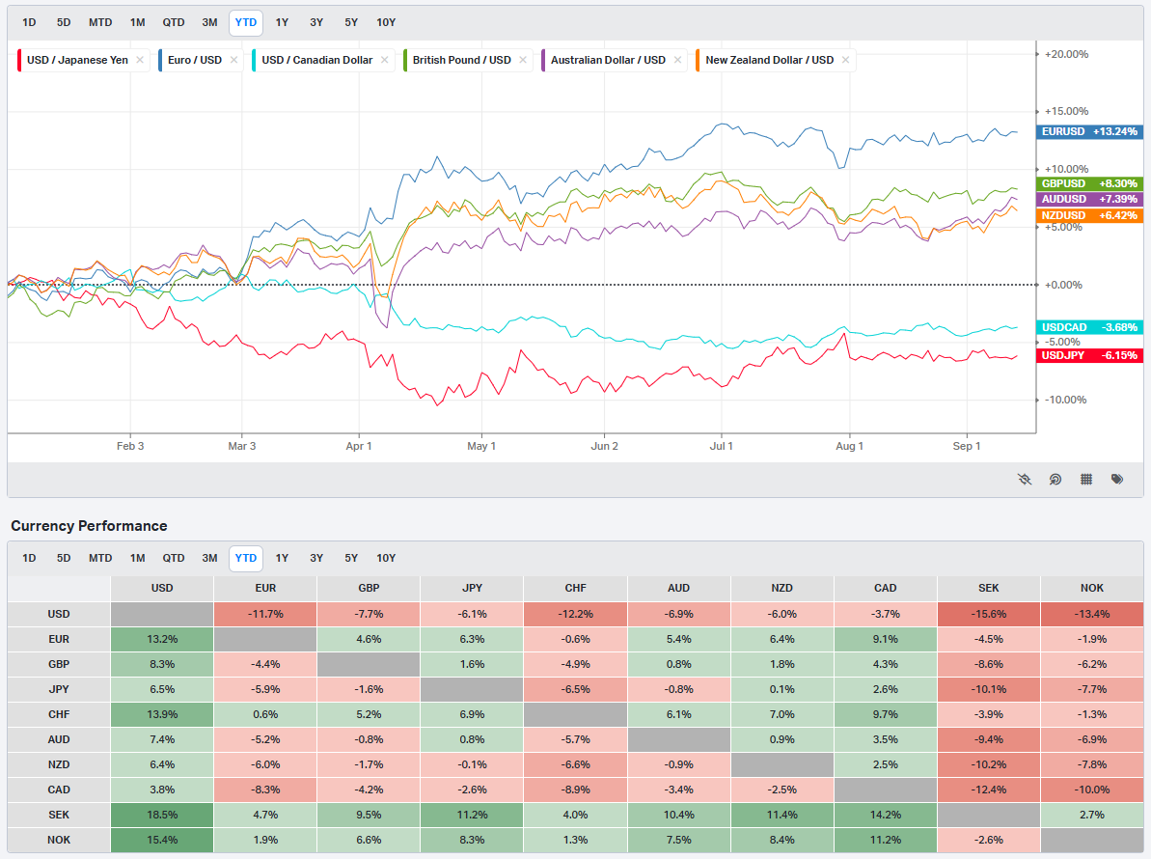Click the USDCAD -3.68% value label

pyautogui.click(x=1089, y=327)
